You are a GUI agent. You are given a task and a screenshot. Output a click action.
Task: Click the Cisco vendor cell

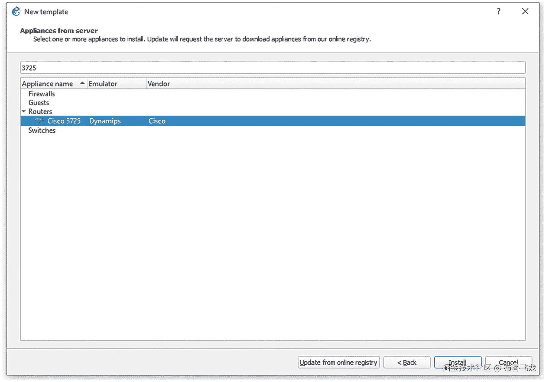157,121
